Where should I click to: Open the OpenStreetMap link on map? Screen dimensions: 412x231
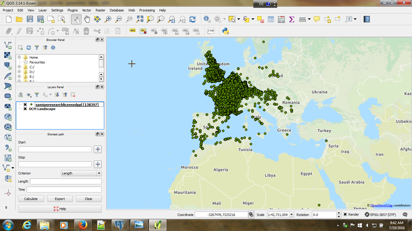pyautogui.click(x=382, y=205)
